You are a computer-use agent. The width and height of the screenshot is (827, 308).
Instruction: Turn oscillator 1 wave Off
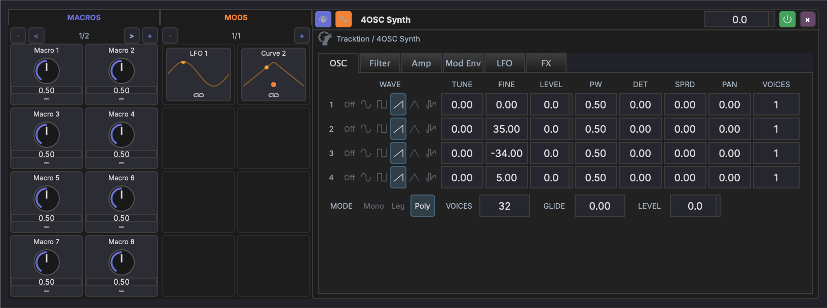[350, 105]
